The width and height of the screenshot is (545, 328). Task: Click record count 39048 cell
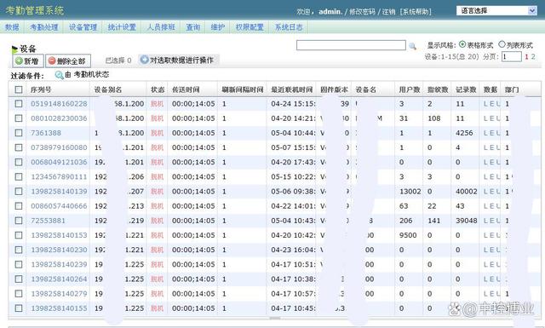(x=466, y=221)
